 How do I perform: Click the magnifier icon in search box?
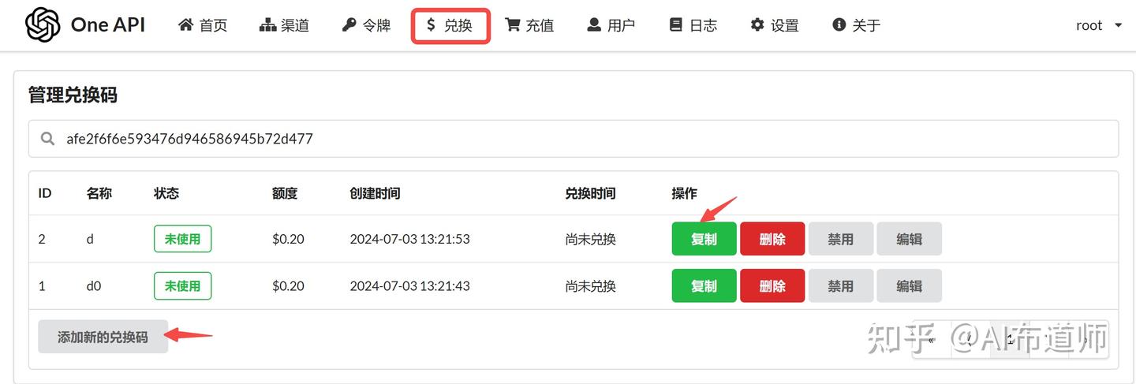click(47, 139)
